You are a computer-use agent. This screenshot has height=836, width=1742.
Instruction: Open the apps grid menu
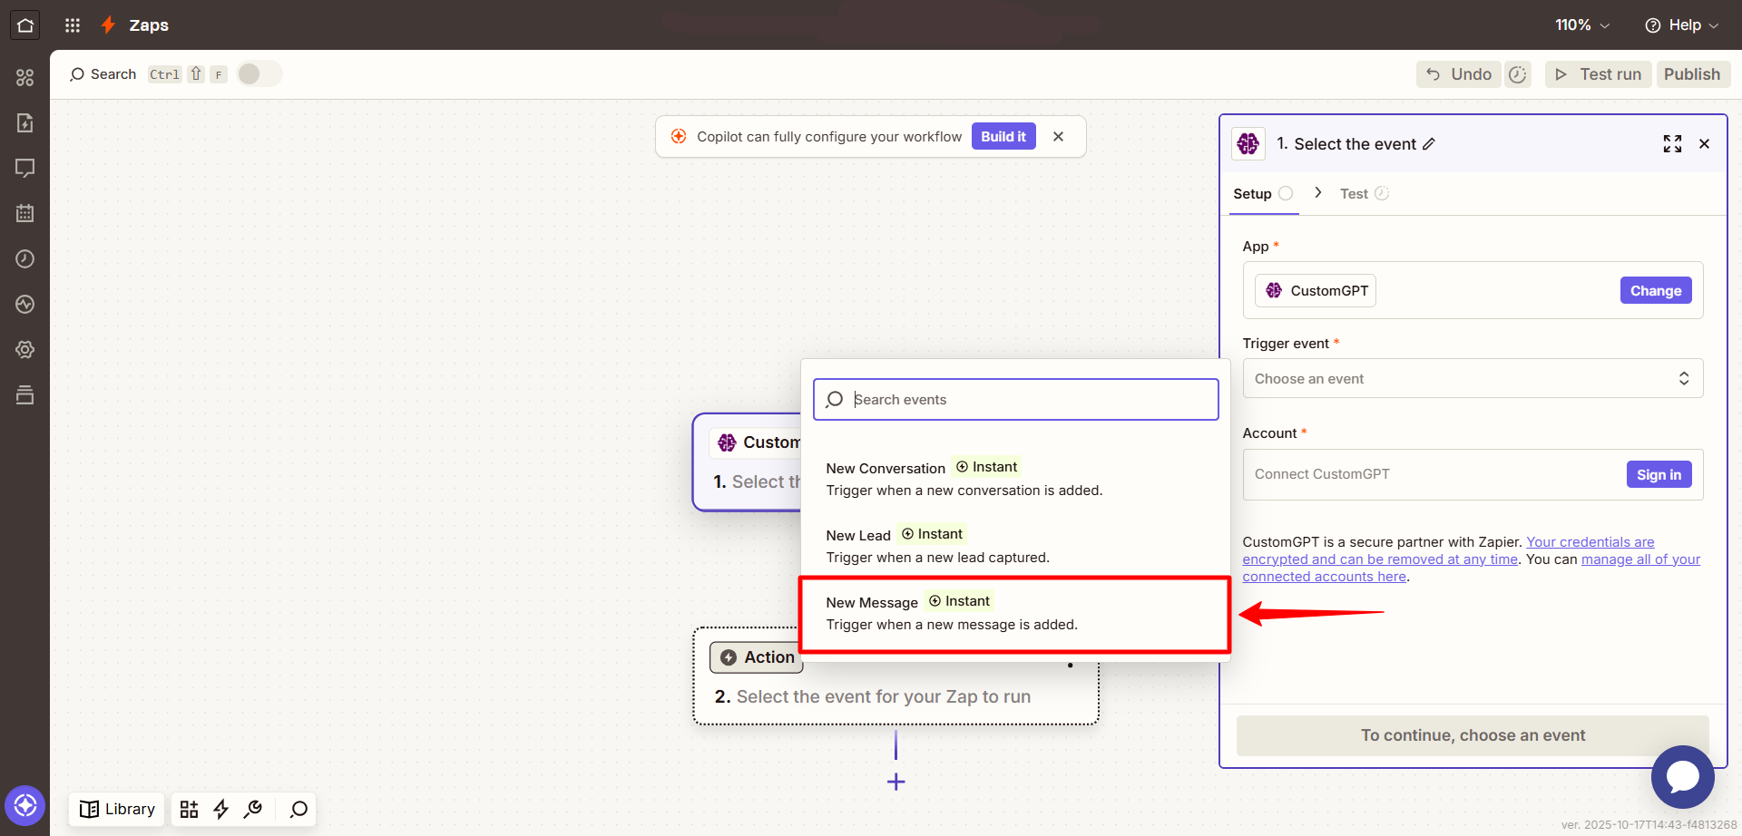click(x=73, y=25)
